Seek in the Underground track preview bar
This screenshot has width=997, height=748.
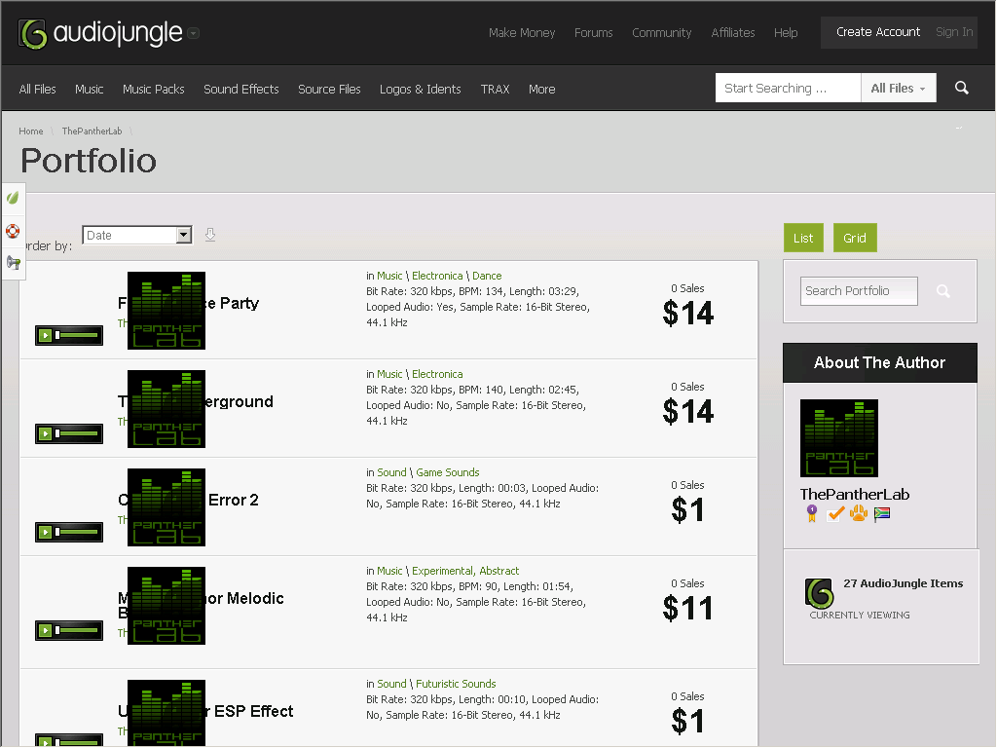(78, 433)
